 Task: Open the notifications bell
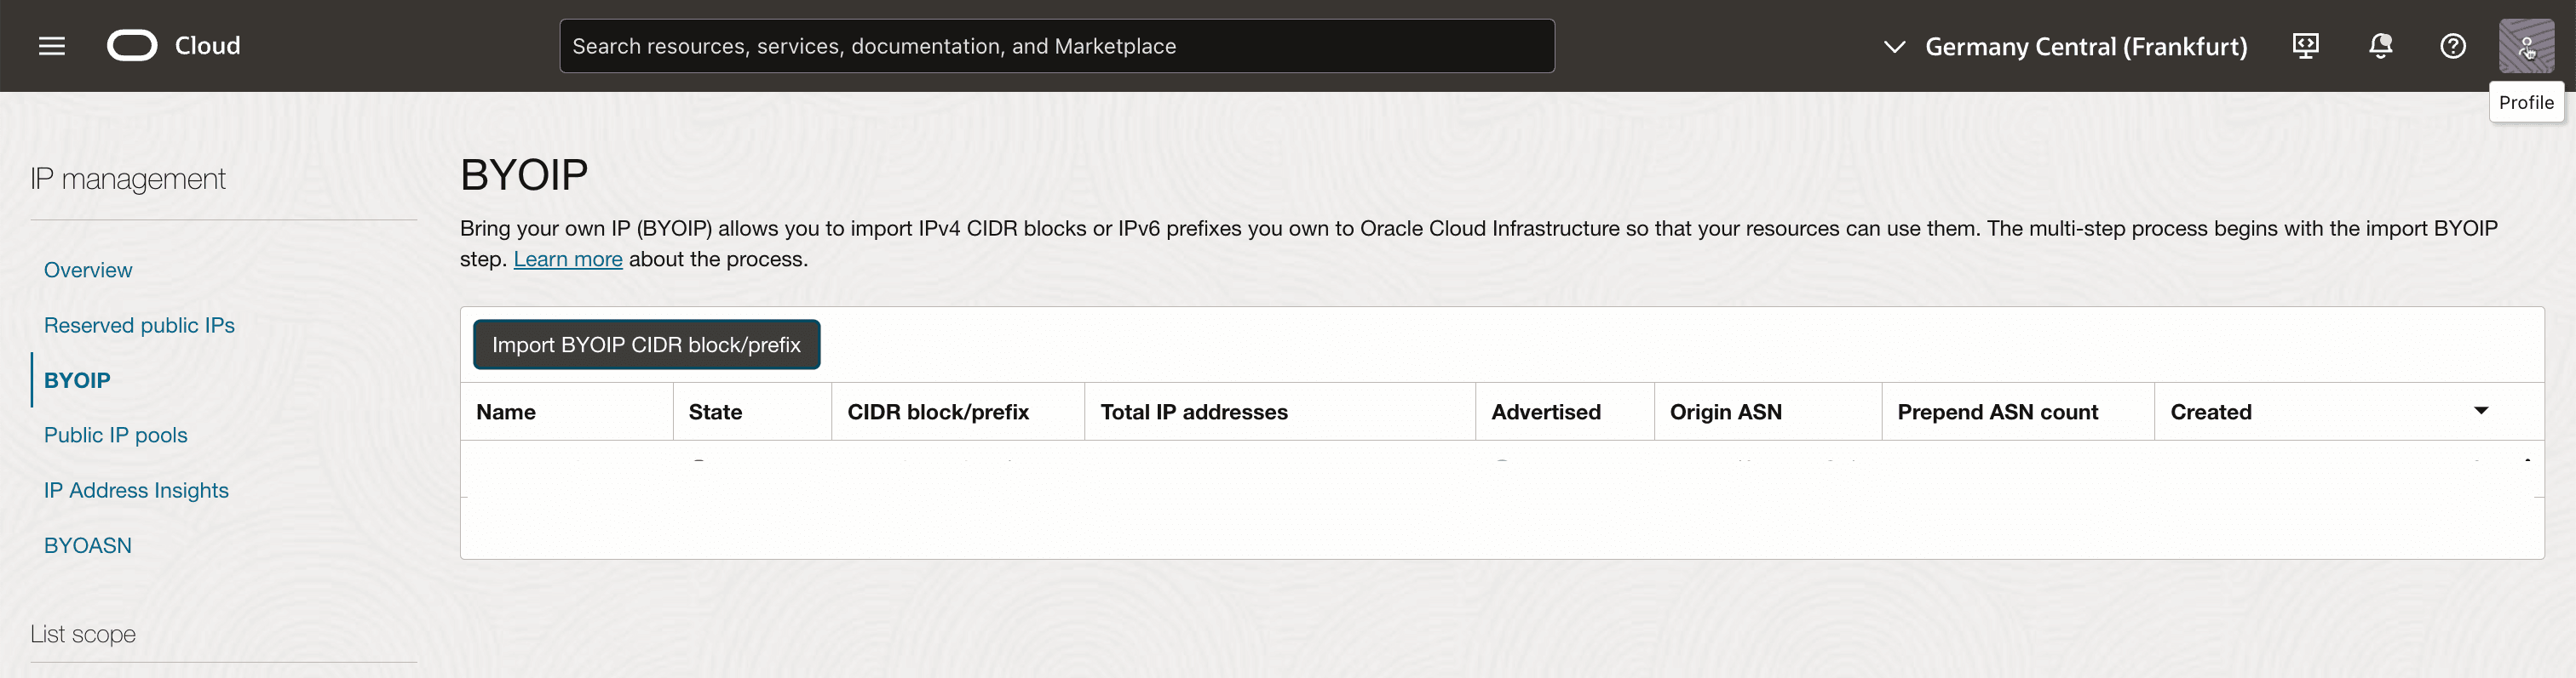pyautogui.click(x=2380, y=46)
